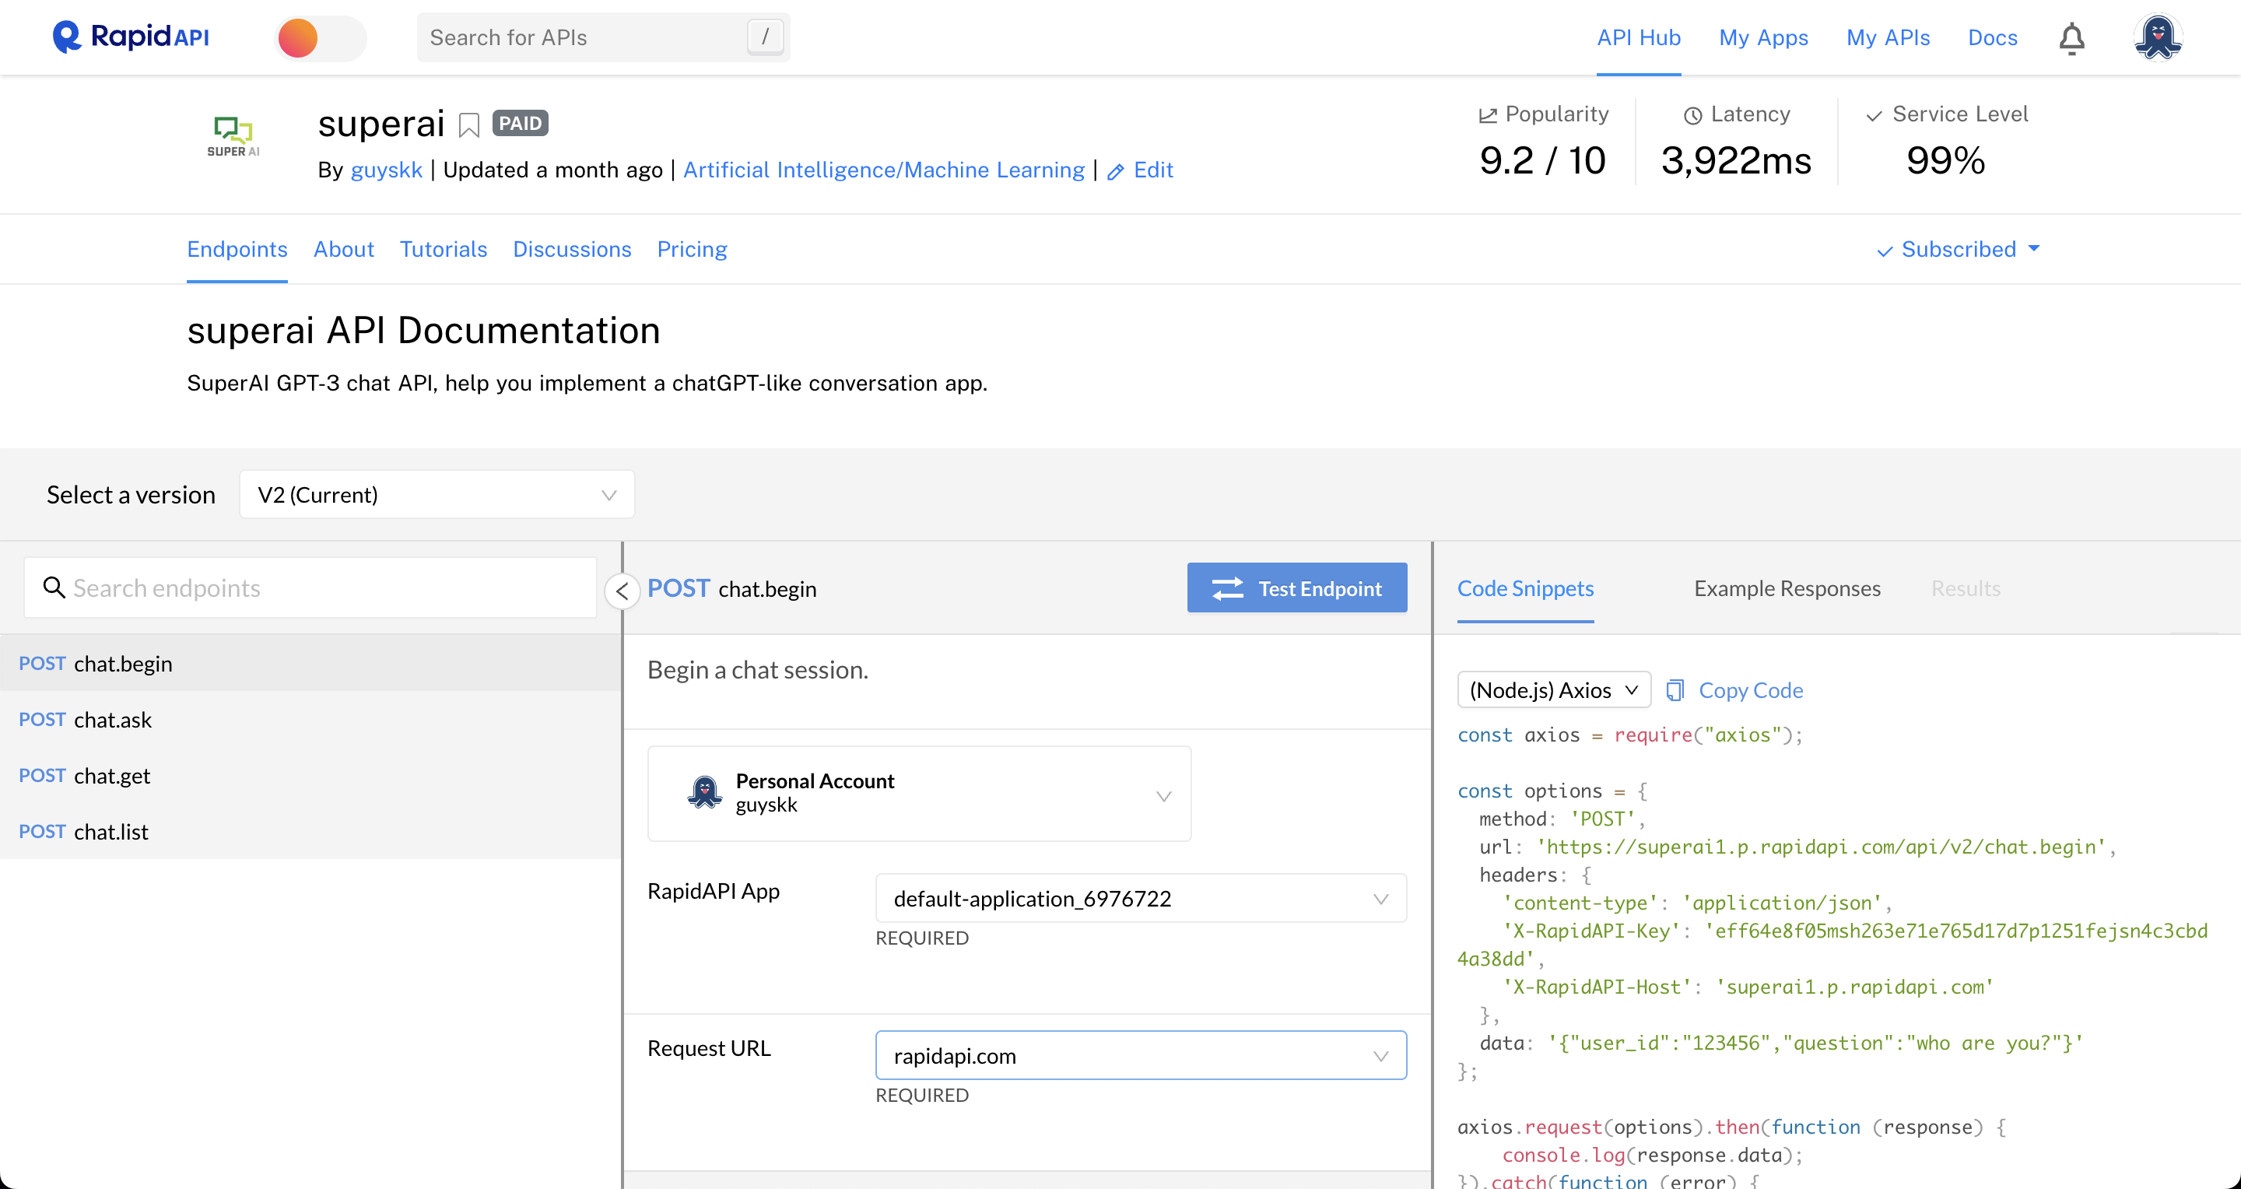Click the Subscribed checkmark icon
The height and width of the screenshot is (1189, 2241).
tap(1885, 251)
